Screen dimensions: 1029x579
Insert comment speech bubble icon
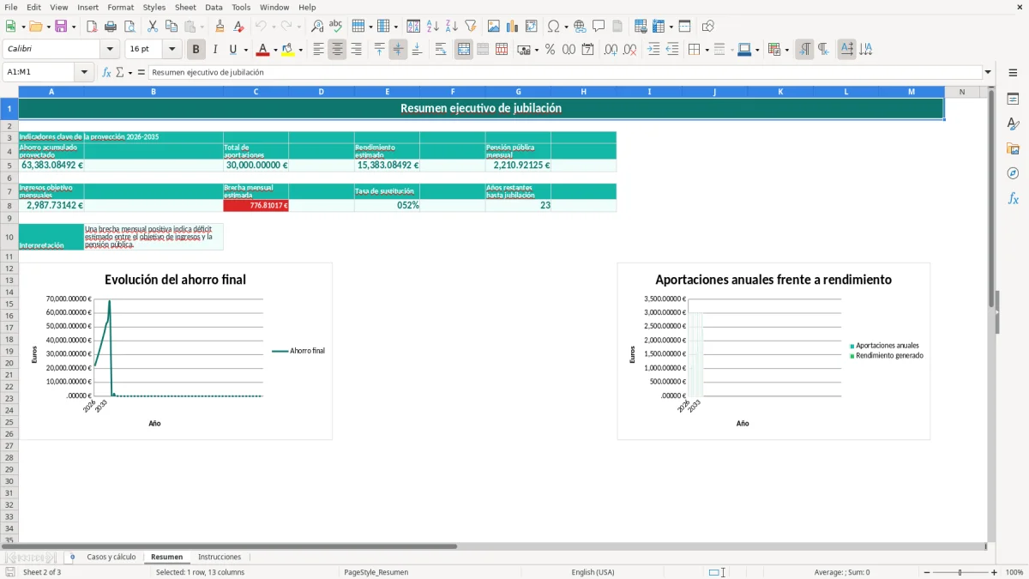[x=599, y=27]
